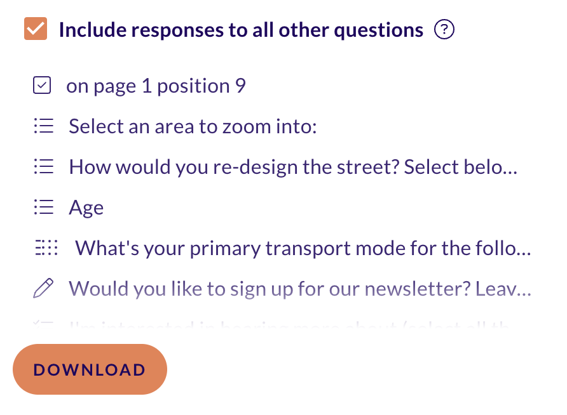Open the help question mark icon

click(x=444, y=29)
